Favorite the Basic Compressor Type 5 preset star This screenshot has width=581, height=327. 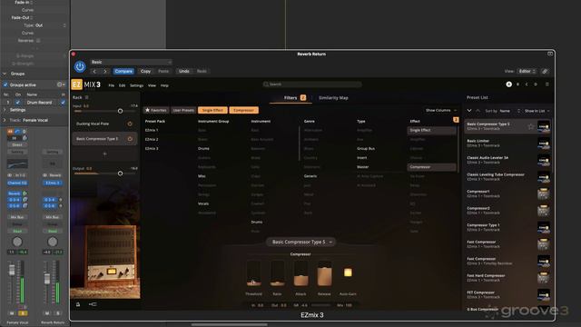click(x=530, y=127)
